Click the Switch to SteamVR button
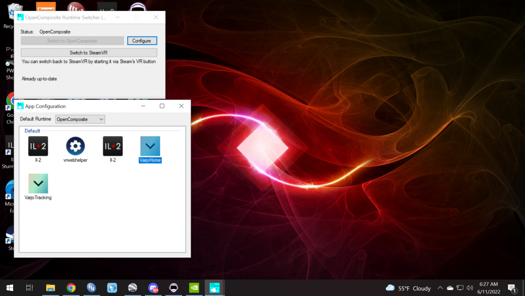The width and height of the screenshot is (525, 296). click(x=89, y=53)
